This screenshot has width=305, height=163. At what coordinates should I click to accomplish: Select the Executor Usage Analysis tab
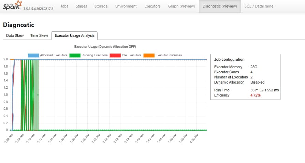click(74, 35)
